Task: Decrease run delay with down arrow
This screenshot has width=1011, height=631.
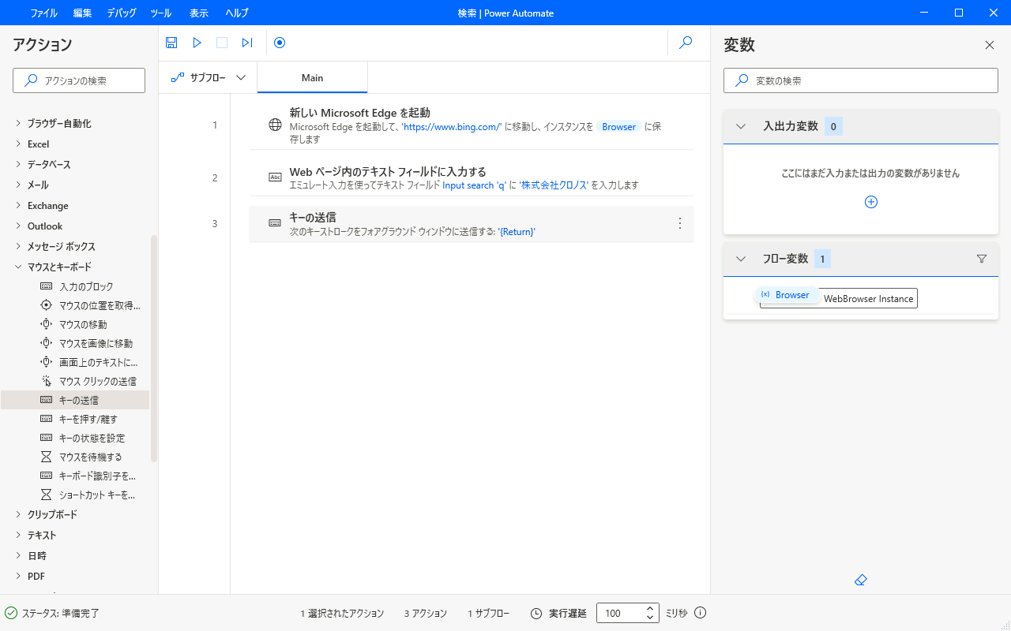Action: [650, 618]
